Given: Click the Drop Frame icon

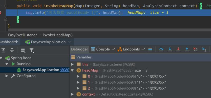Looking at the screenshot, I should [195, 49].
